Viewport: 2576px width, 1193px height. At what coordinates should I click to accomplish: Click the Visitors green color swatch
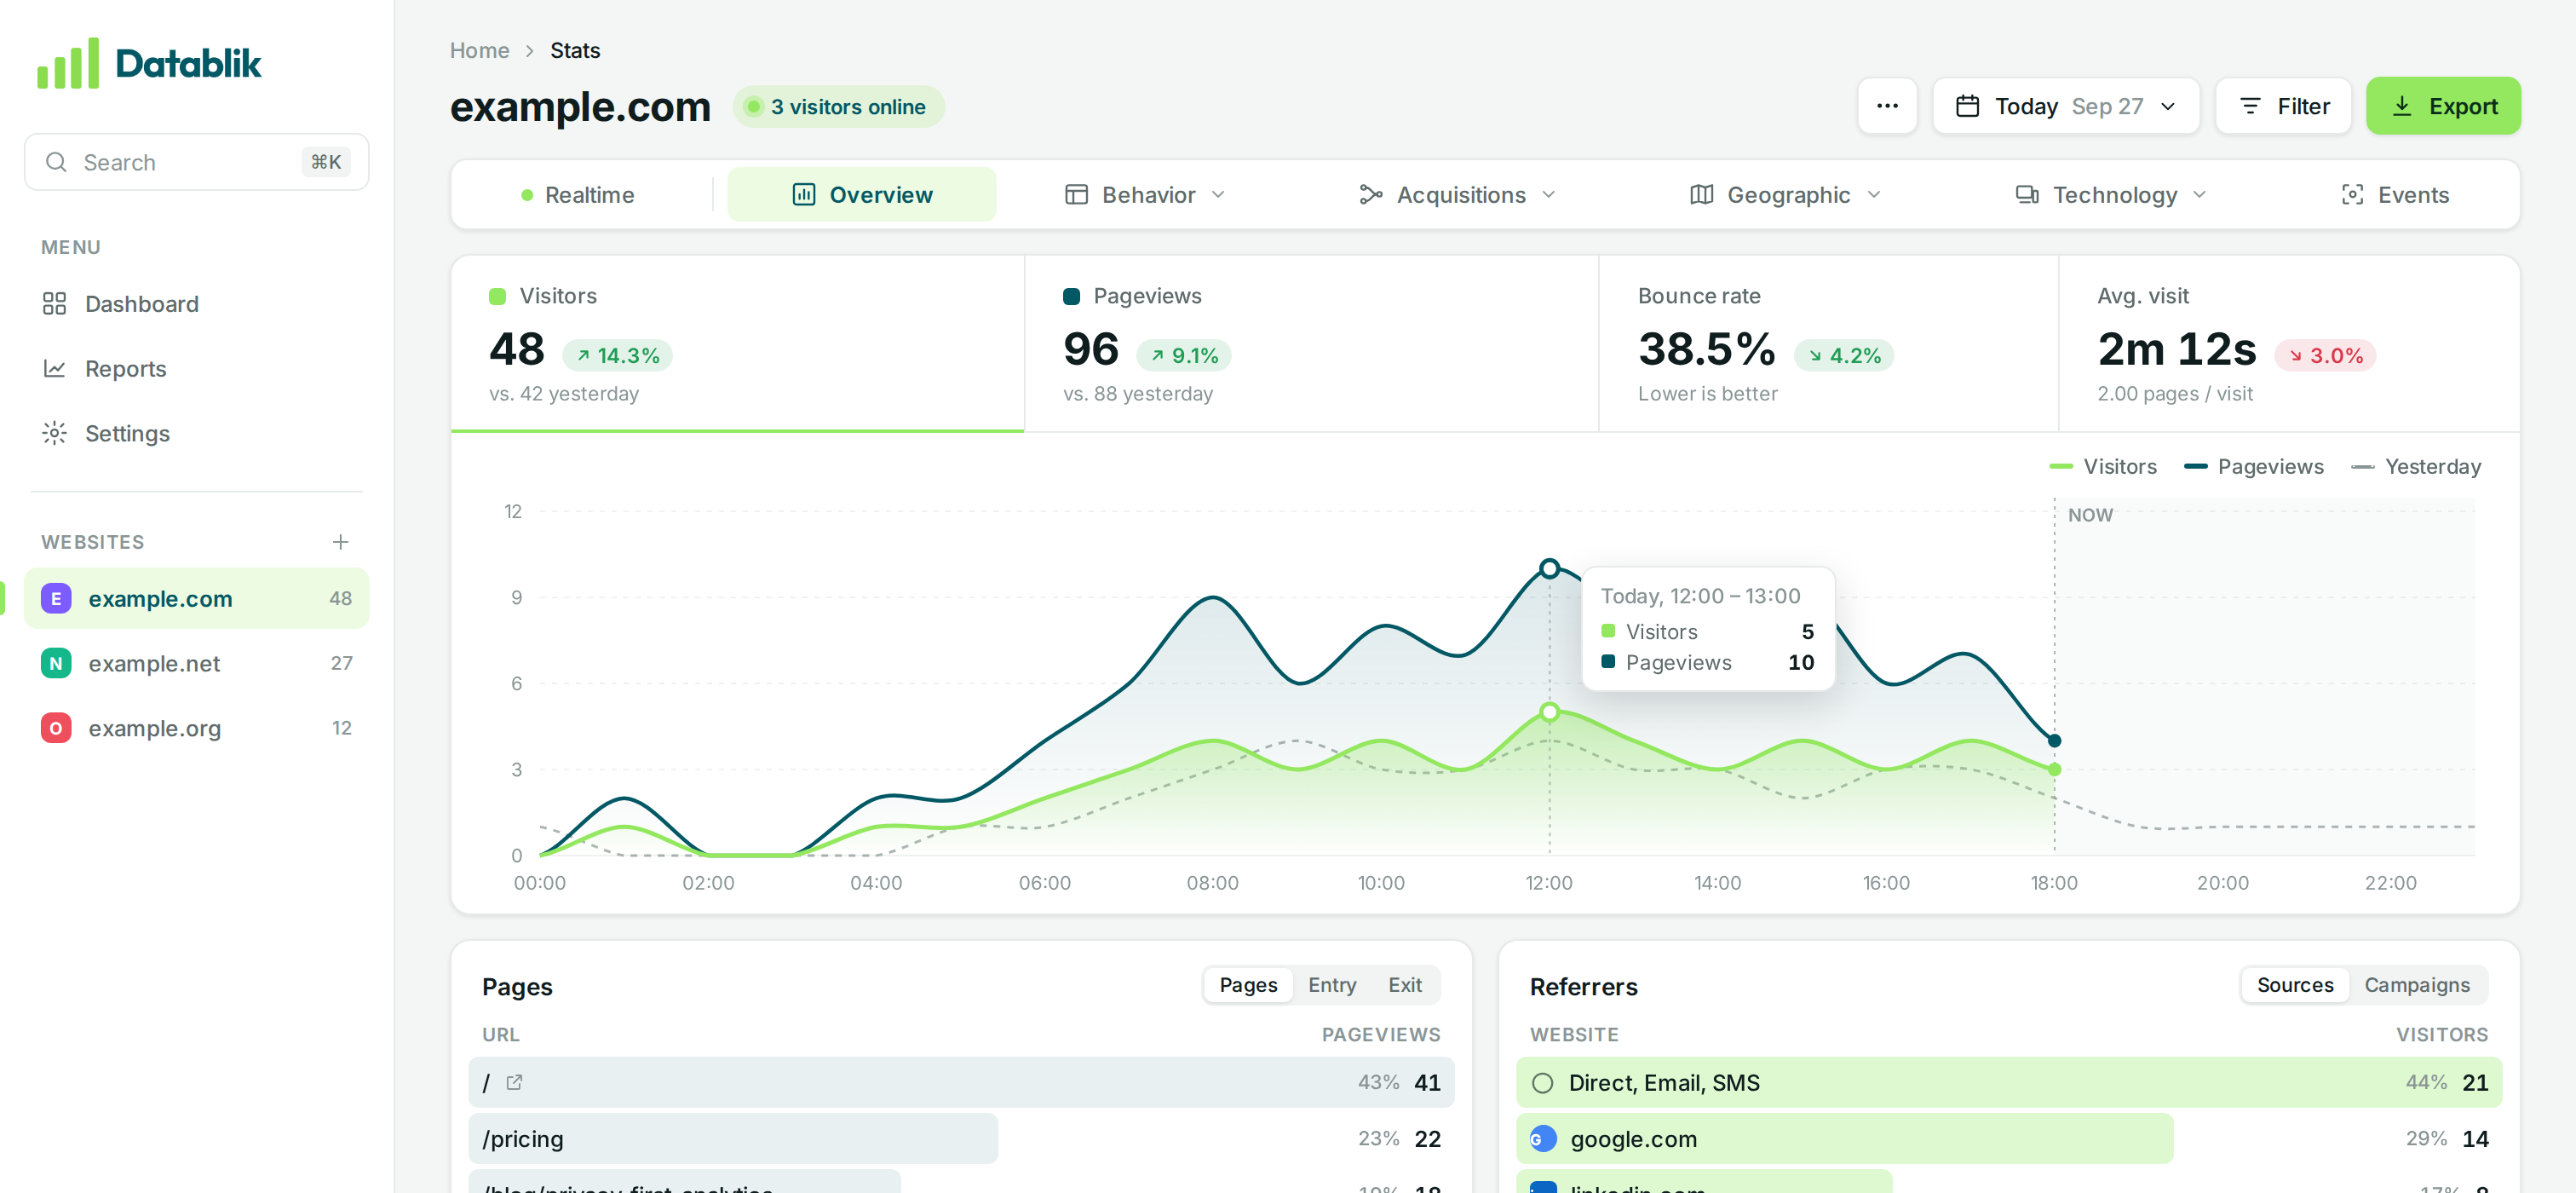[x=497, y=296]
